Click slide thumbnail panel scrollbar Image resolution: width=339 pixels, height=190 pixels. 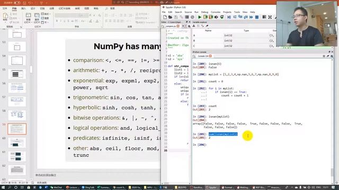coord(31,69)
